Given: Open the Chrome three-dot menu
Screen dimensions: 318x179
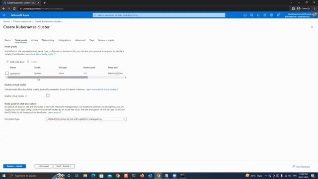Looking at the screenshot, I should pos(315,9).
